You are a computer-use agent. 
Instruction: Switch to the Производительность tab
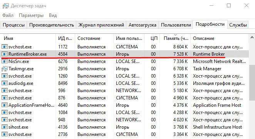(x=52, y=25)
